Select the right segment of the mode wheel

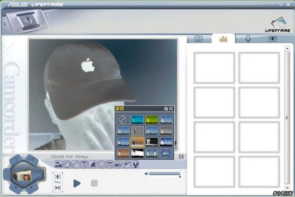pos(40,174)
